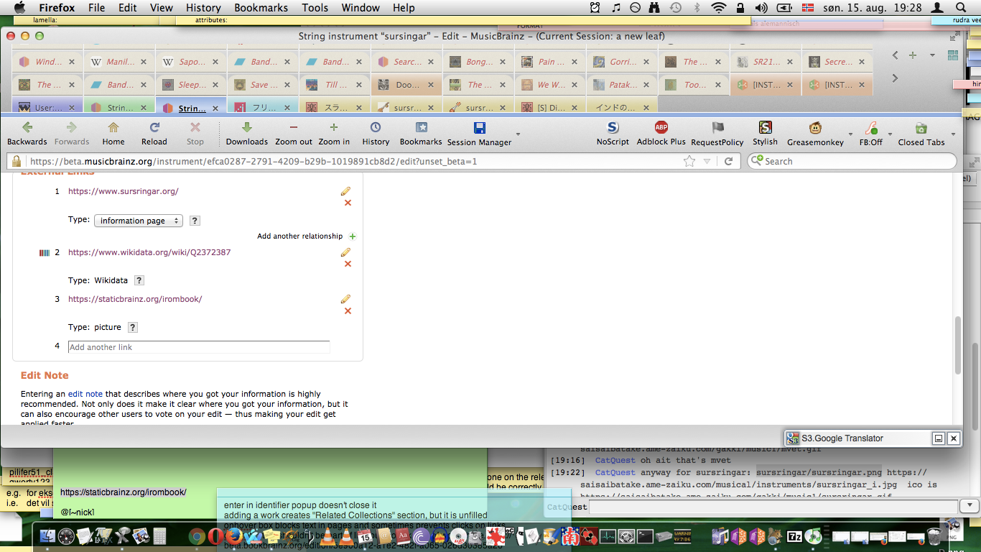The image size is (981, 552).
Task: Open the 'edit note' hyperlink
Action: pyautogui.click(x=85, y=394)
